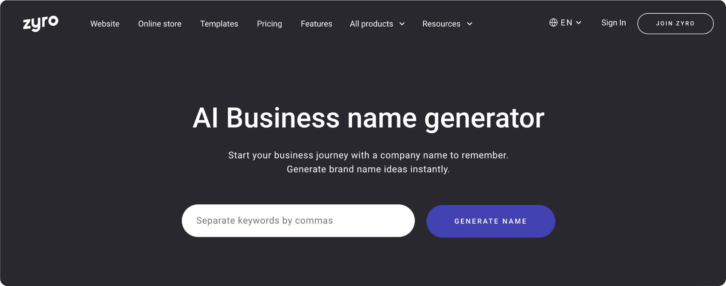Click the globe language icon

(x=553, y=23)
